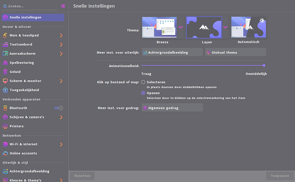Click the Geluid sound icon in sidebar
This screenshot has width=295, height=182.
pos(6,72)
